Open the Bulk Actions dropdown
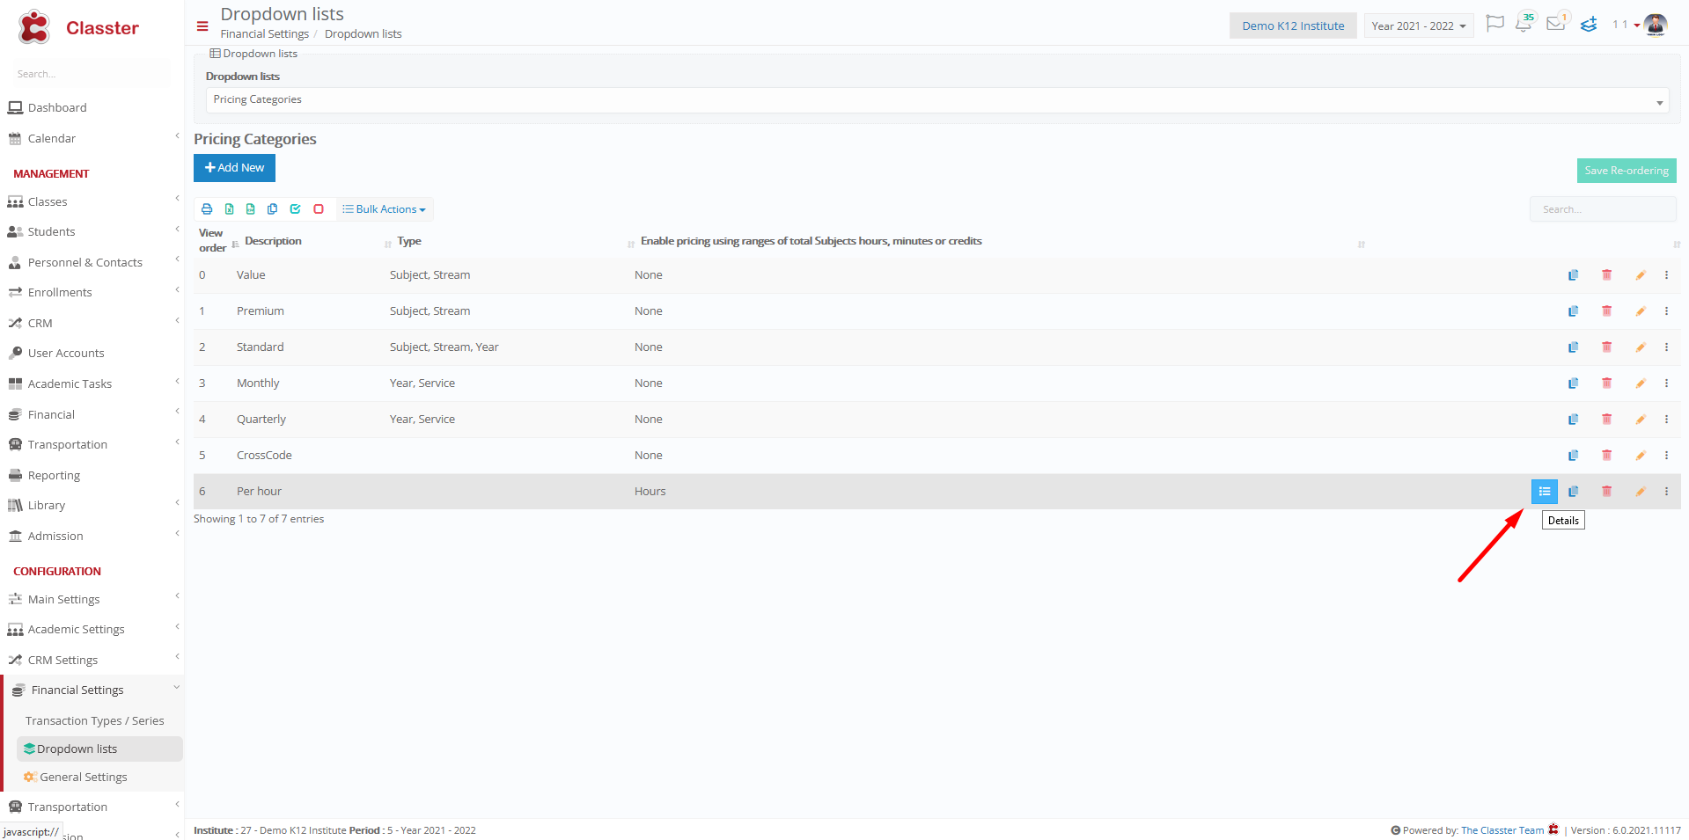This screenshot has width=1689, height=840. (x=385, y=209)
